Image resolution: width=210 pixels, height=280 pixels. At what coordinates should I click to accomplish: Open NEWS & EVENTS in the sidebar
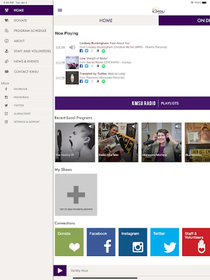26,61
